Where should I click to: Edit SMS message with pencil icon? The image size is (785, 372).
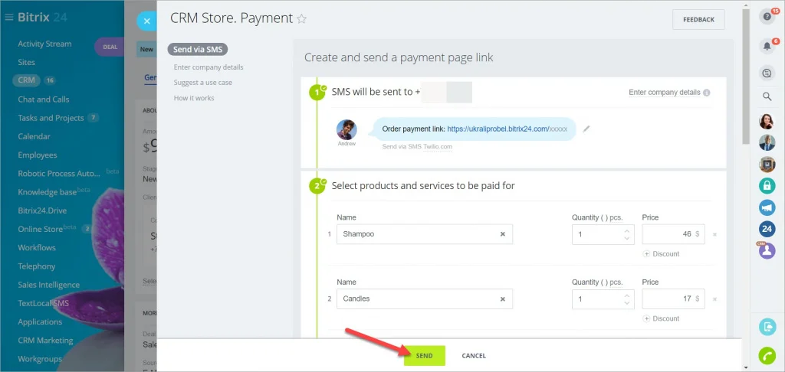click(x=586, y=129)
